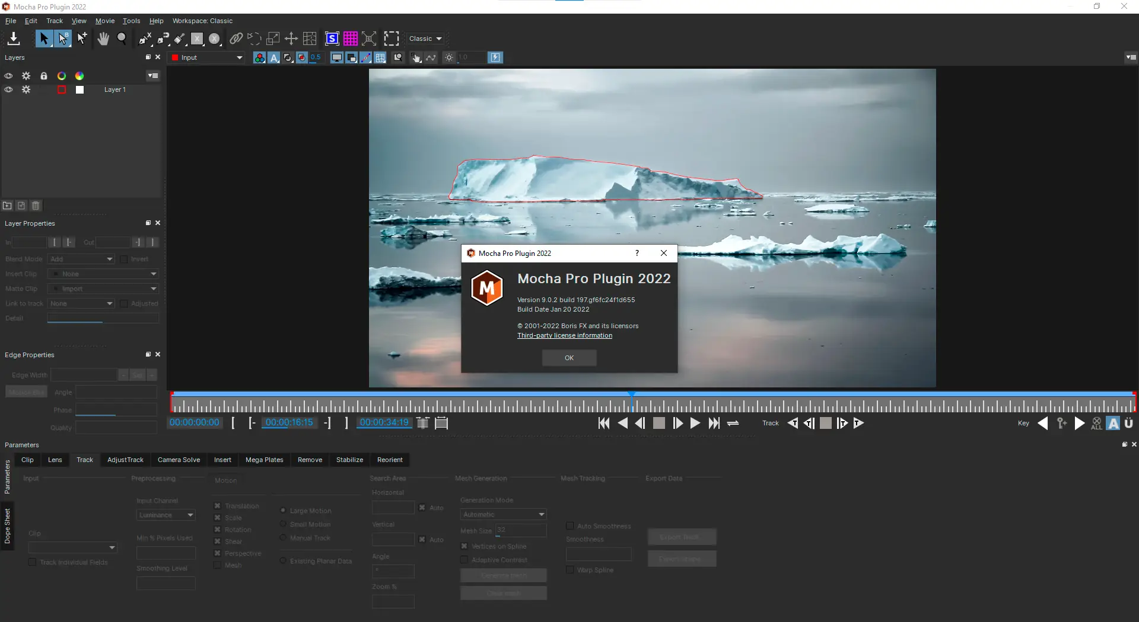Select the Move crosshair tool
Image resolution: width=1139 pixels, height=622 pixels.
291,39
